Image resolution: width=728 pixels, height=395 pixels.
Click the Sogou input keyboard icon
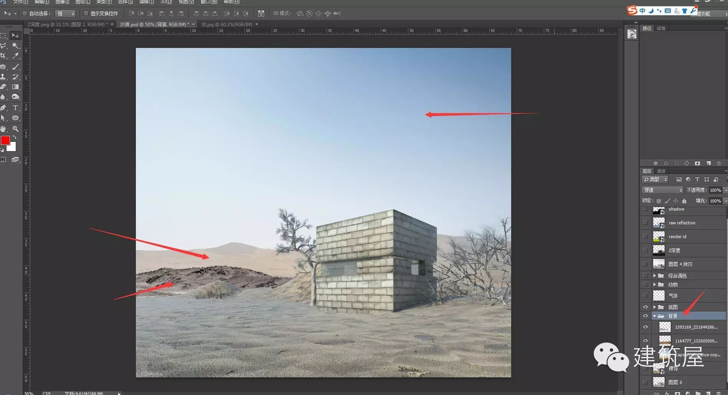668,11
